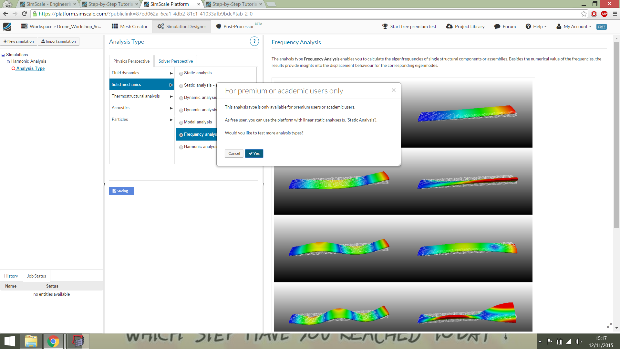Viewport: 620px width, 349px height.
Task: Select Static analysis radio button
Action: [x=181, y=73]
